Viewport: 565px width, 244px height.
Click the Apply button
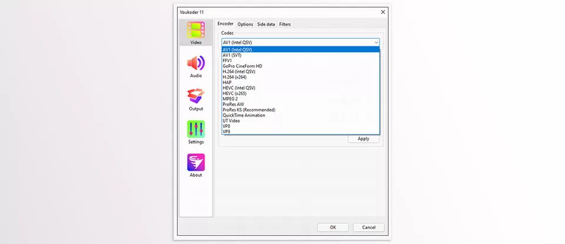click(x=364, y=138)
